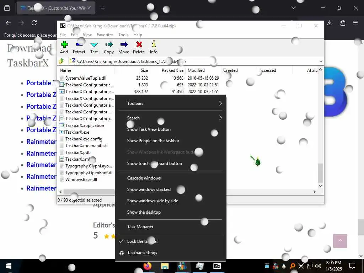The image size is (364, 273).
Task: Click the snowflake tray icon
Action: [301, 266]
